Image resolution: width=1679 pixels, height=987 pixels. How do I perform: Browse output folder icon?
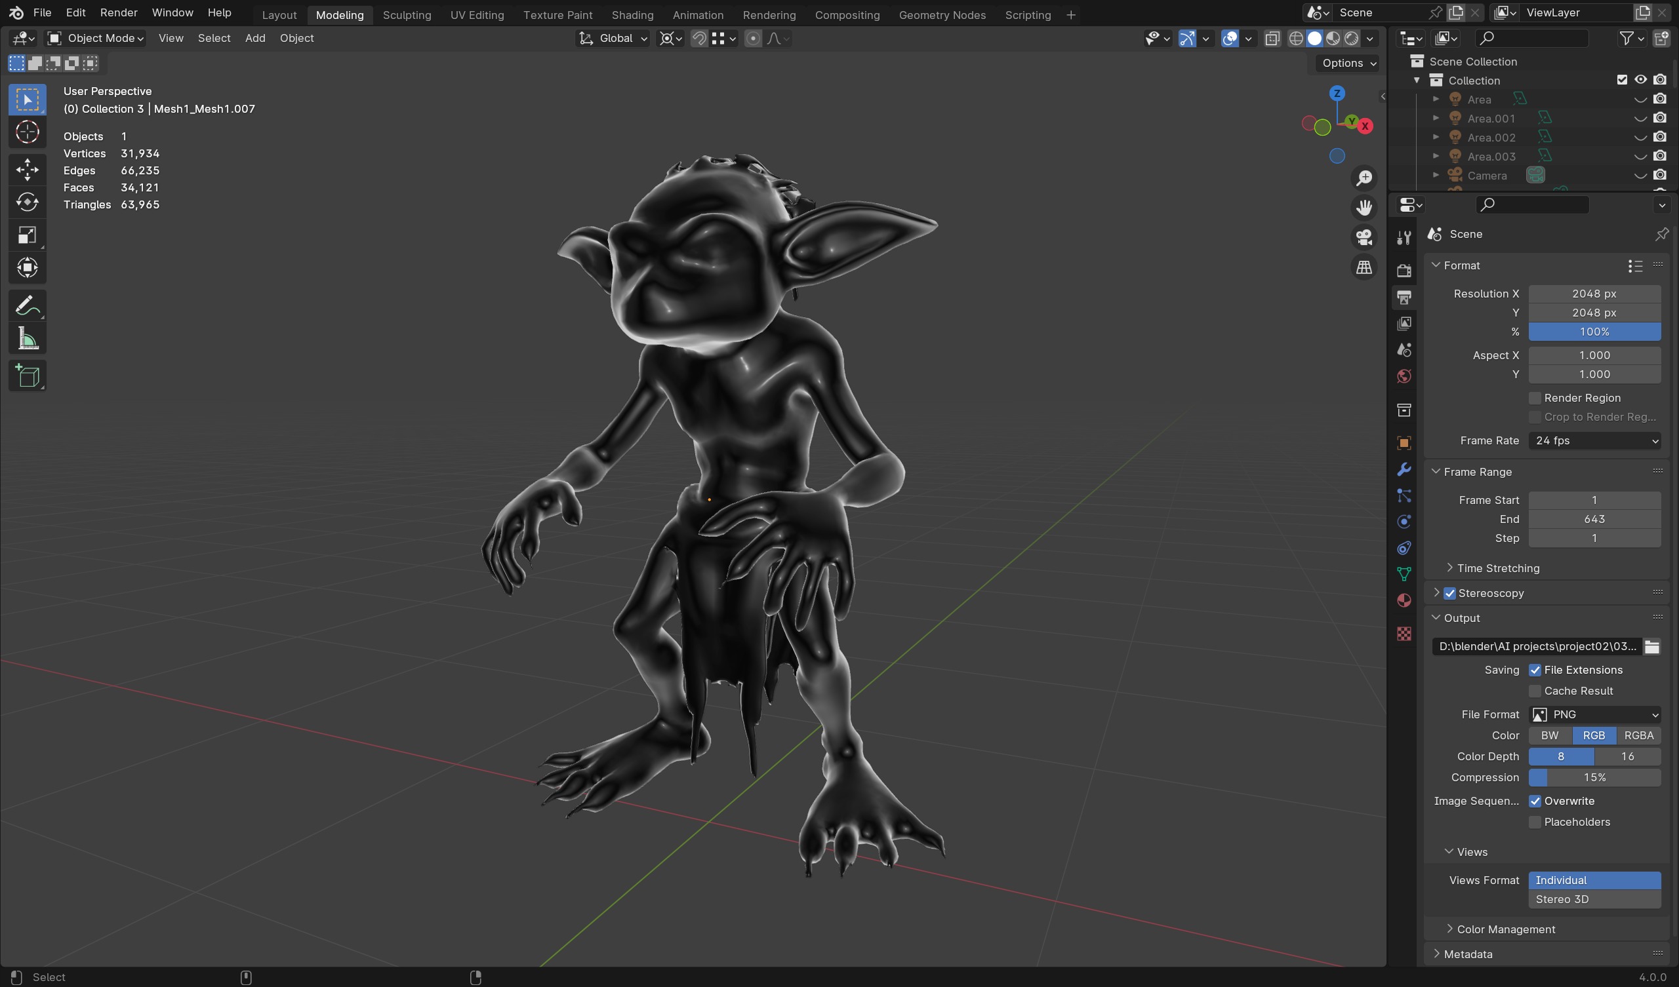[x=1651, y=646]
